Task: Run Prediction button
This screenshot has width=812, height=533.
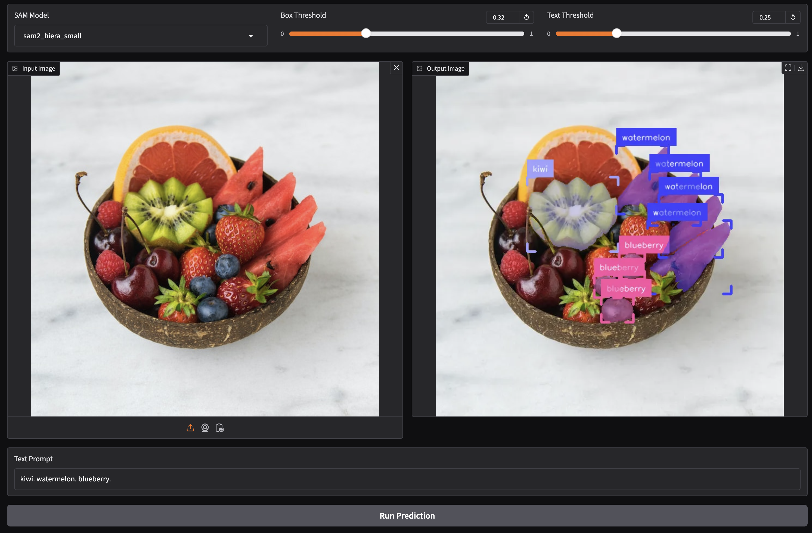Action: tap(407, 515)
